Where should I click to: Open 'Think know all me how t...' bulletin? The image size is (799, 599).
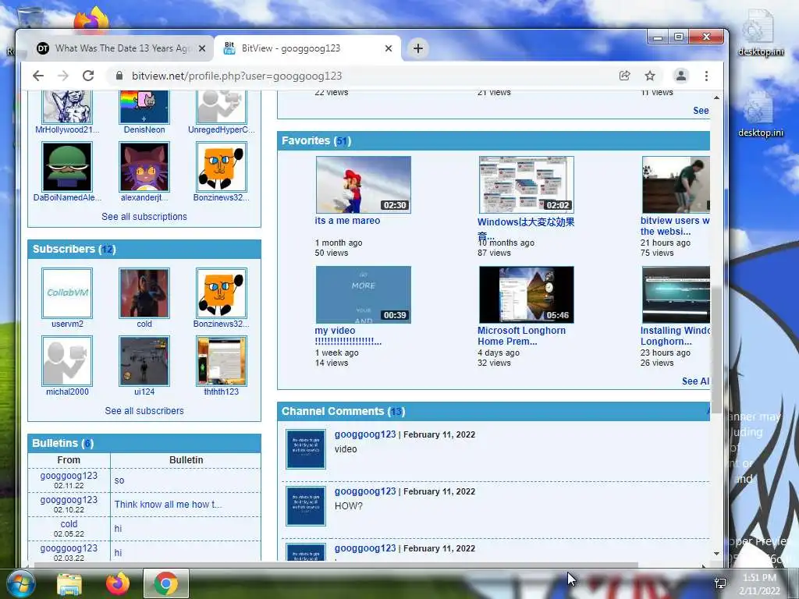[169, 505]
